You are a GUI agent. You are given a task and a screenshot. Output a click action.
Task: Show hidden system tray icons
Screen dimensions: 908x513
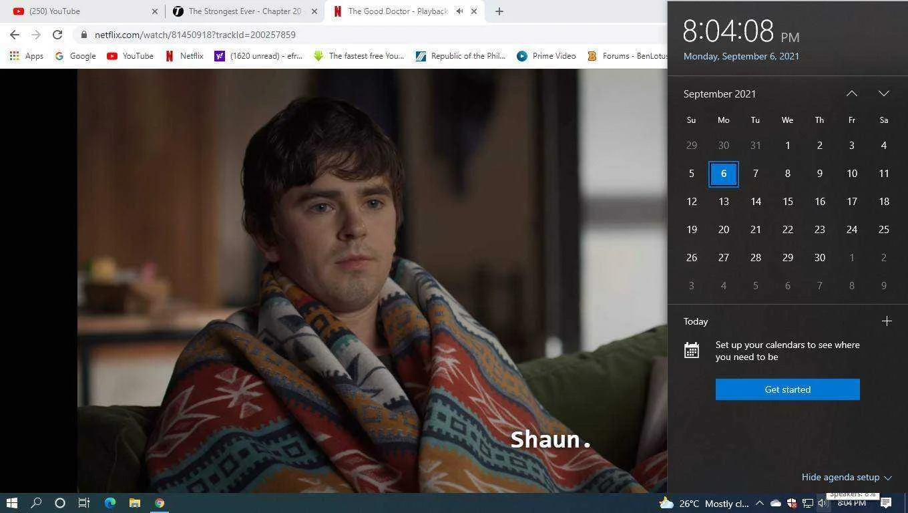tap(759, 504)
